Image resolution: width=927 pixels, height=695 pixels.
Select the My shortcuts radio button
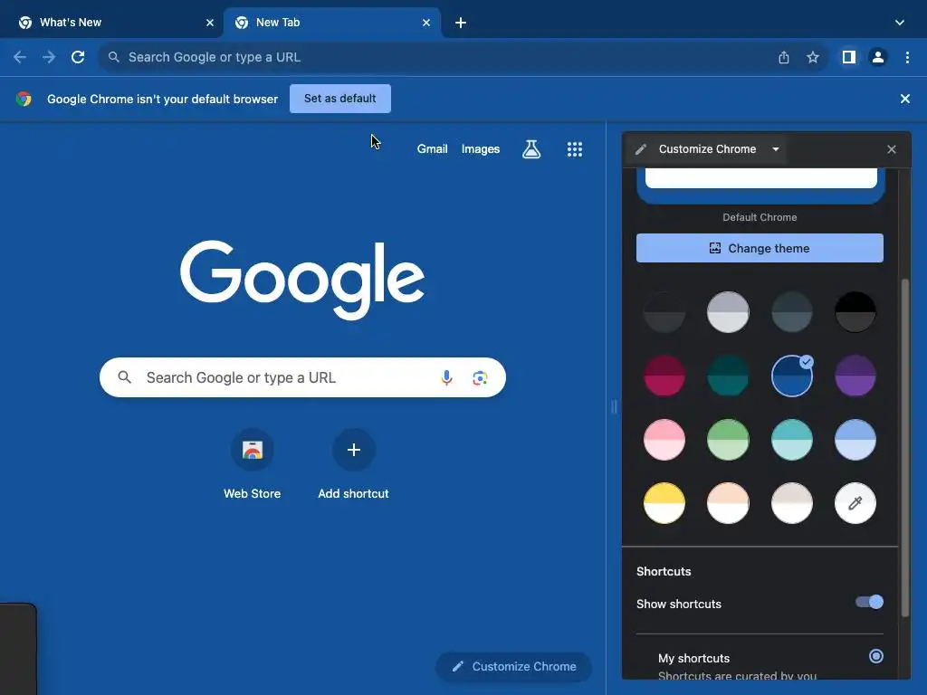[x=876, y=656]
